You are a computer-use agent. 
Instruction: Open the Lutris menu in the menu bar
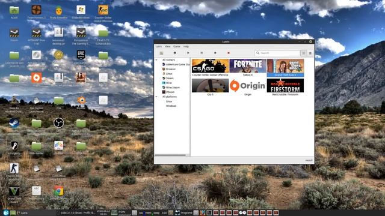coord(159,46)
